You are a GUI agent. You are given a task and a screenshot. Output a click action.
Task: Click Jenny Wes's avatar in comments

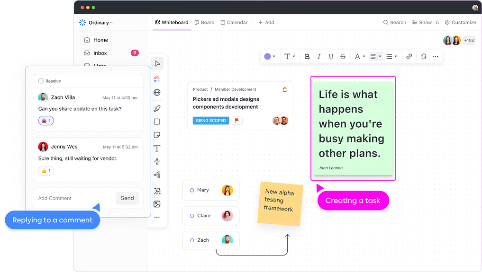point(43,147)
